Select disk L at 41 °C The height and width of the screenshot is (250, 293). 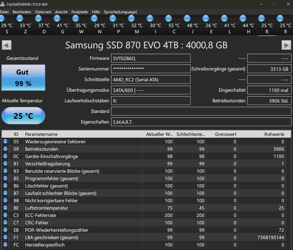coord(230,25)
